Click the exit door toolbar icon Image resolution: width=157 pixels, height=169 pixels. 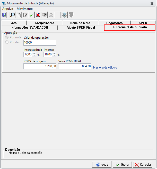tap(4, 15)
